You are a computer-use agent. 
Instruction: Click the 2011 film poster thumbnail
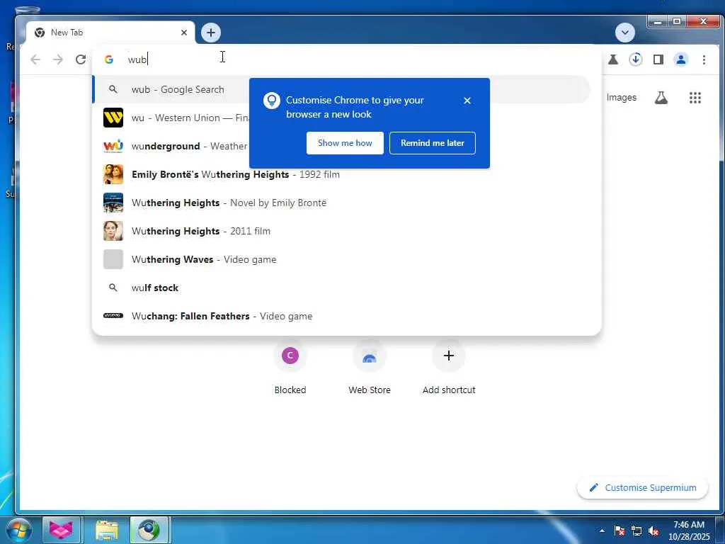[113, 231]
